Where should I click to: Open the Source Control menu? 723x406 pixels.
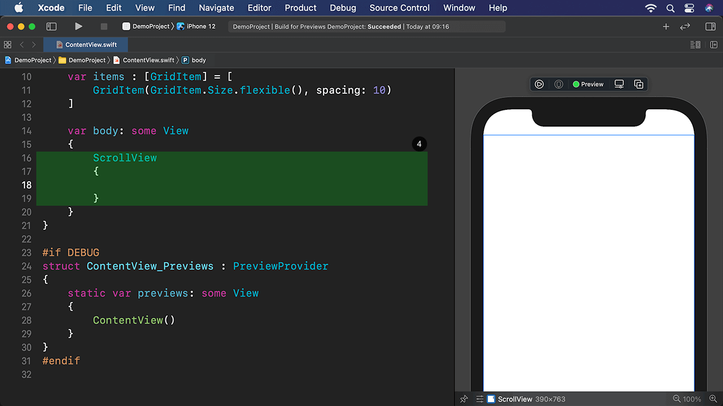[x=399, y=8]
